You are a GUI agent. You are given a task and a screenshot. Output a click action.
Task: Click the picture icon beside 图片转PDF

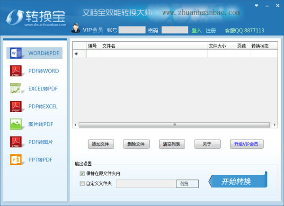point(16,124)
